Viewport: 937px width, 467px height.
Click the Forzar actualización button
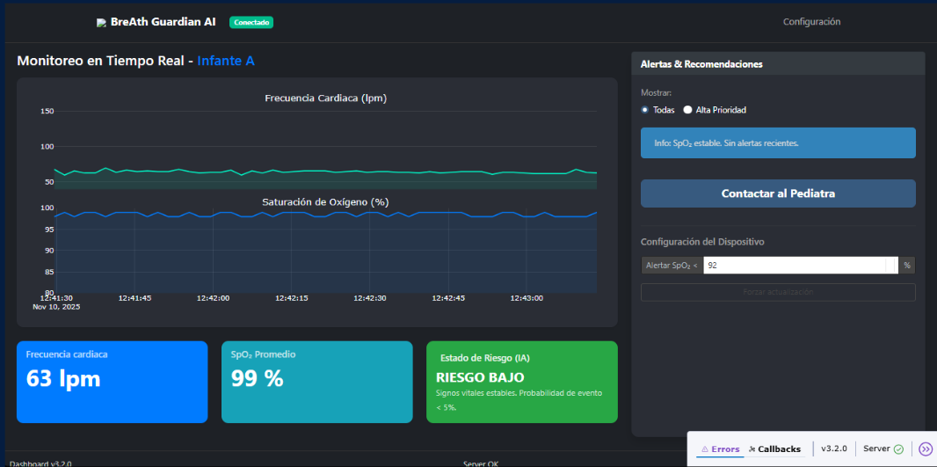(x=778, y=292)
